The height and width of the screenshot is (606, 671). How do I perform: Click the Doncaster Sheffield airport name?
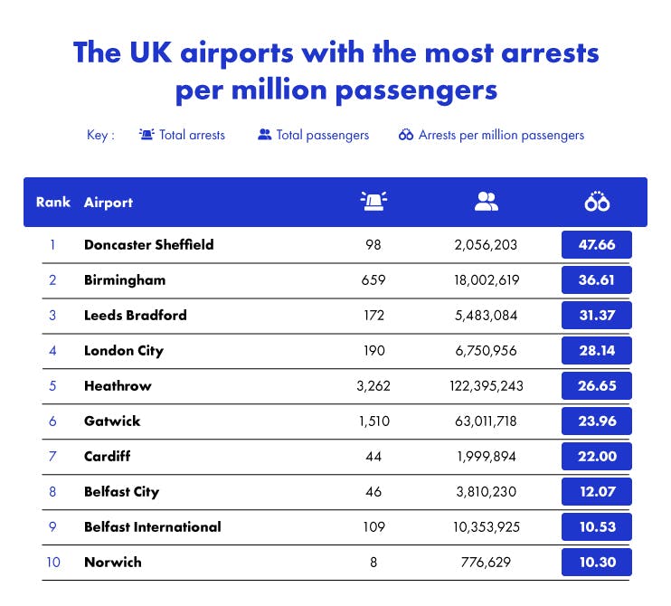[148, 244]
